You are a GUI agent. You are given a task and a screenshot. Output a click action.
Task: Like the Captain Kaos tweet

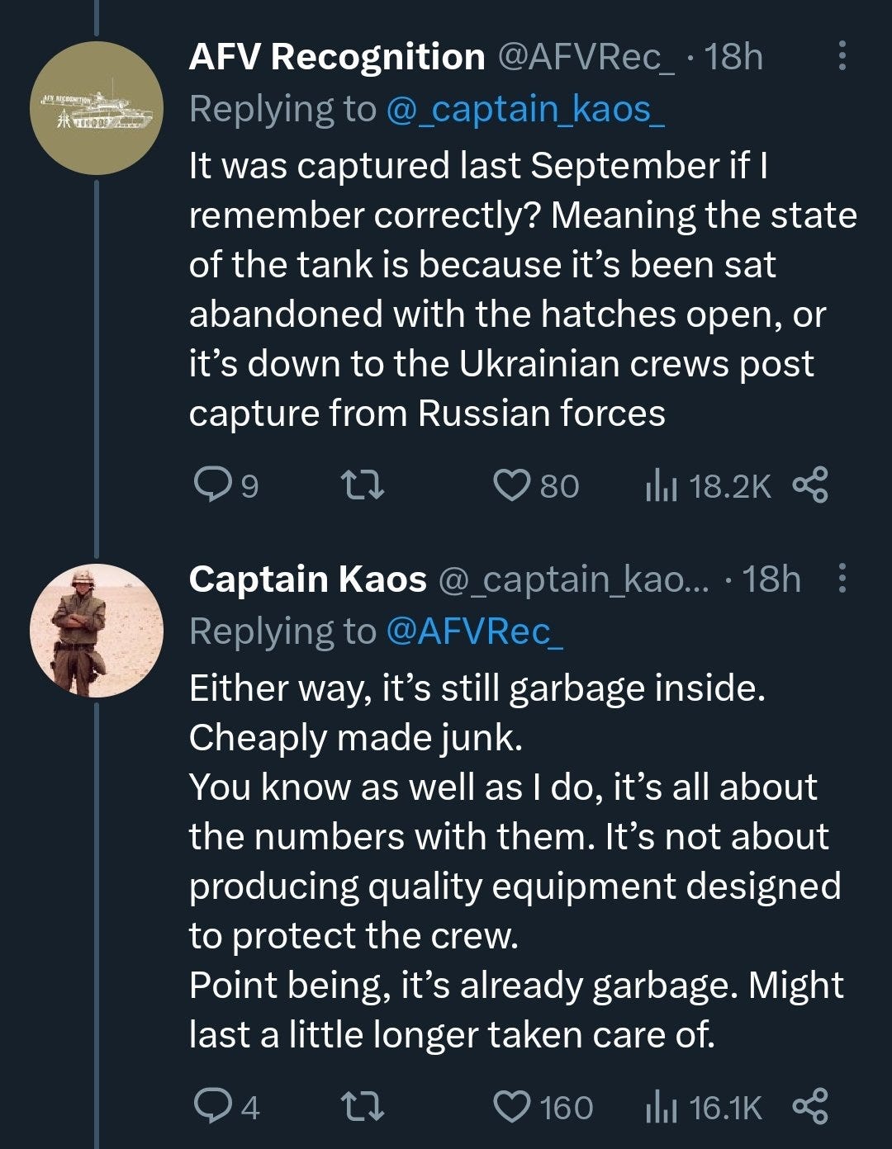coord(511,1106)
